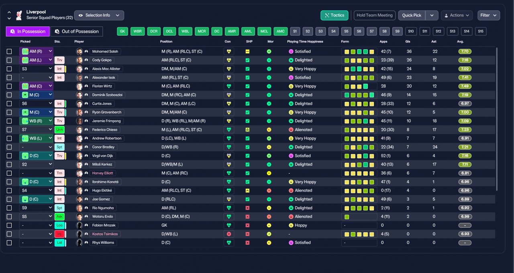Open Jeremie Frimpong's WB (R) picked dropdown
The width and height of the screenshot is (514, 273).
tap(37, 121)
